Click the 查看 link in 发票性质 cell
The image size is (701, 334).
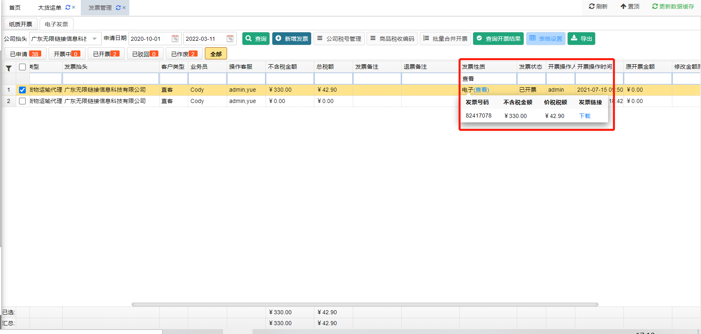click(x=481, y=90)
